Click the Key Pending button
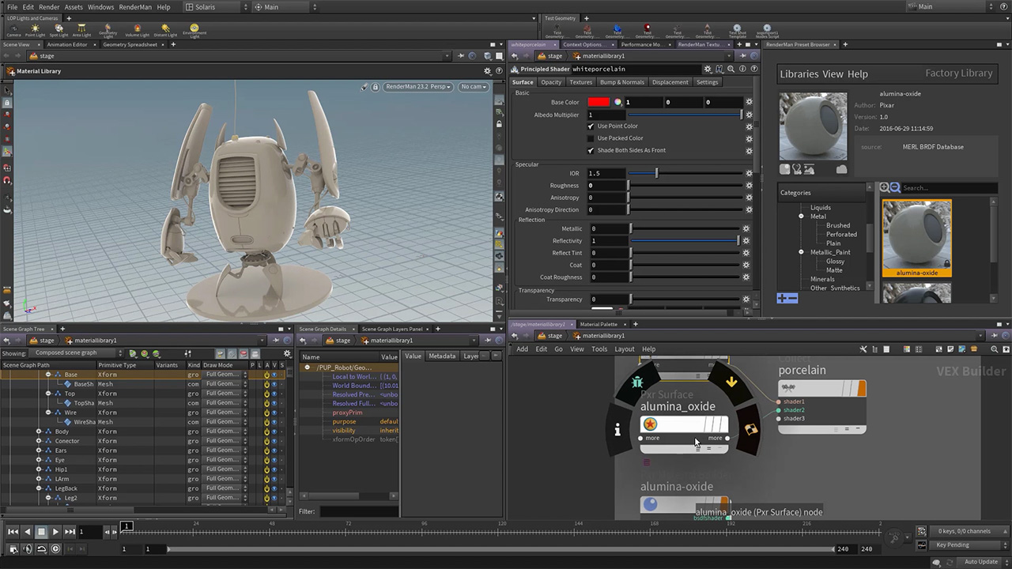Image resolution: width=1012 pixels, height=569 pixels. 958,545
